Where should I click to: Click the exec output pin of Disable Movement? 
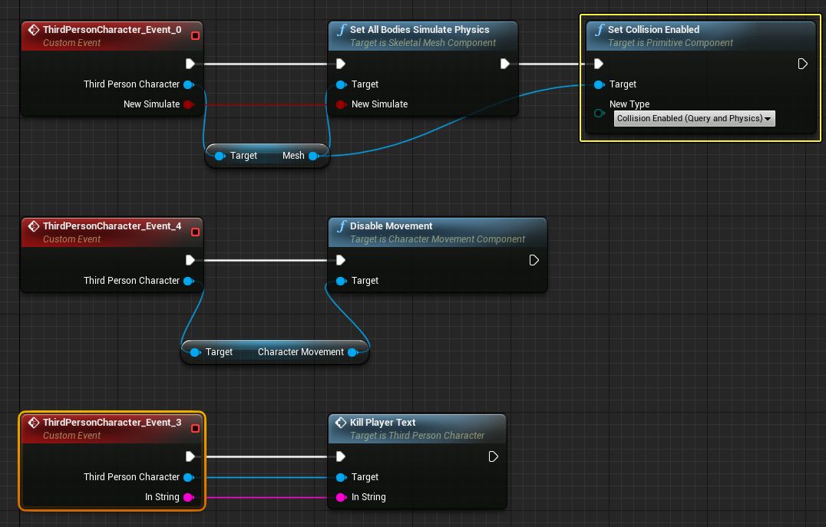[534, 261]
